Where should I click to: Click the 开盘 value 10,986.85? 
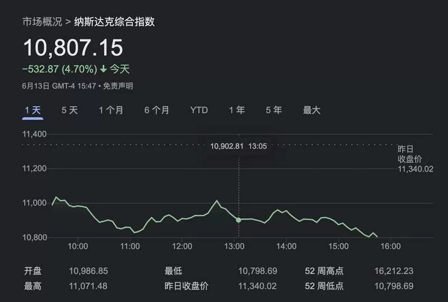(88, 271)
